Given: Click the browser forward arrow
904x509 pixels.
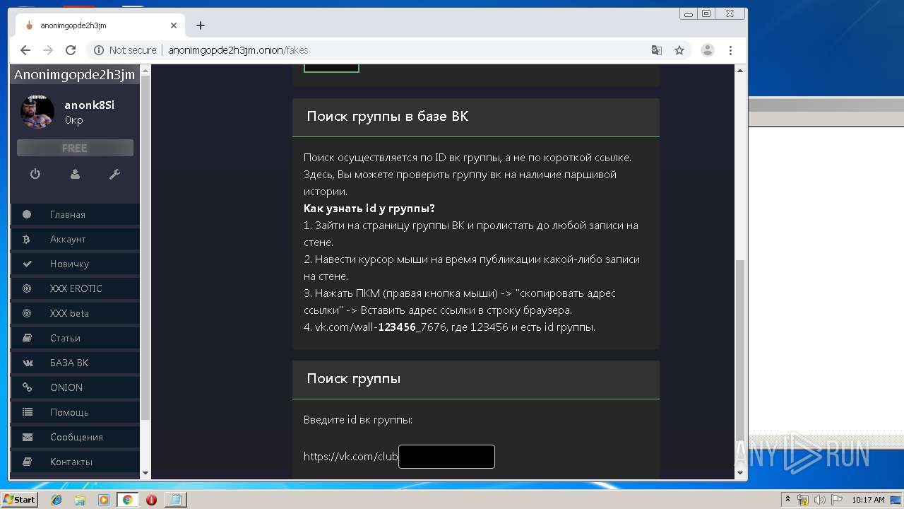Looking at the screenshot, I should point(48,50).
